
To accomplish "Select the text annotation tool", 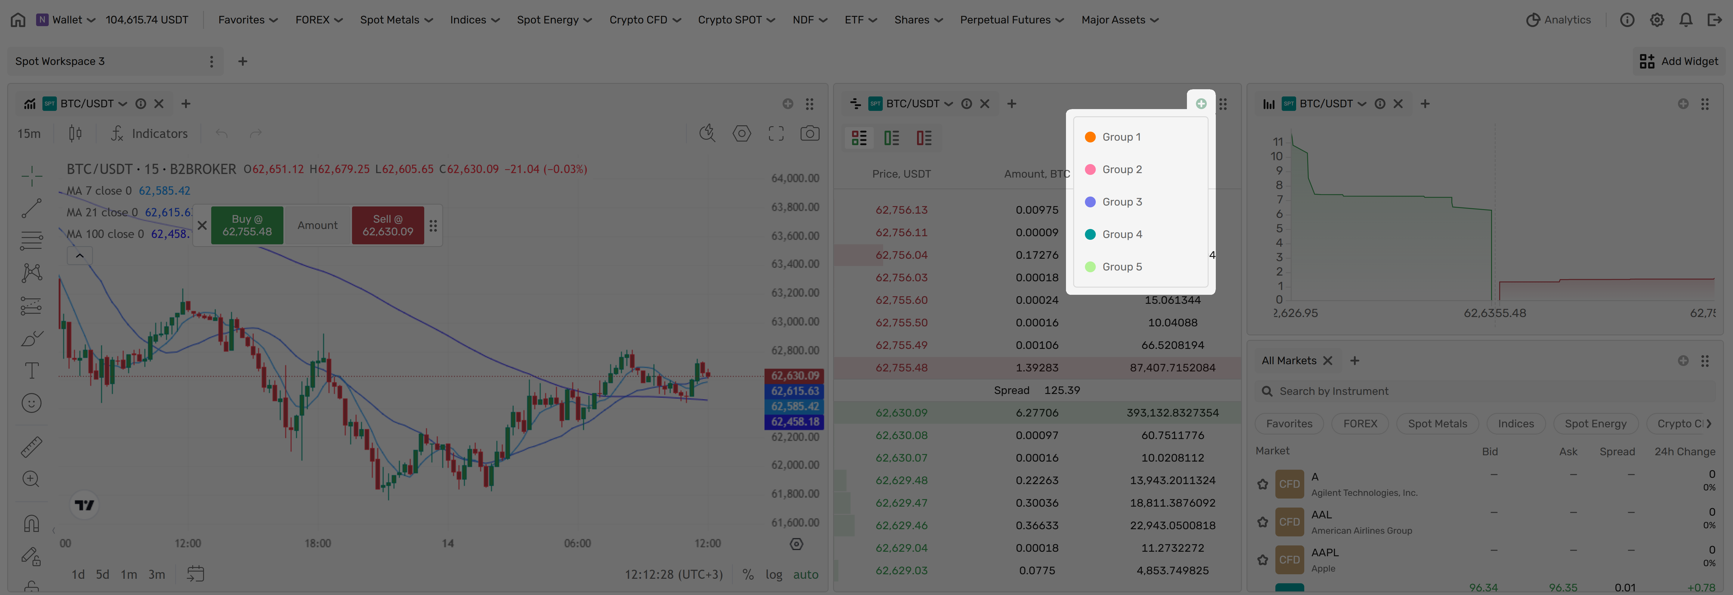I will pos(32,371).
